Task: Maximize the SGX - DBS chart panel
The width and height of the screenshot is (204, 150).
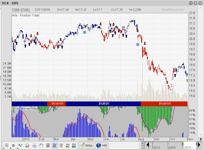Action: [195, 3]
